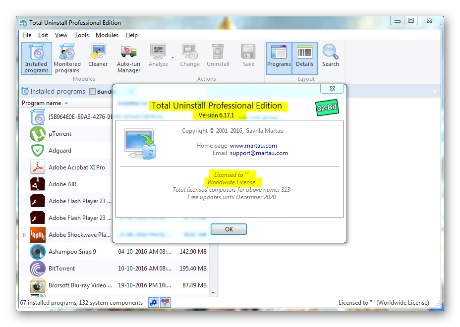Click the 87.49 MB size cell
This screenshot has height=327, width=460.
(194, 285)
